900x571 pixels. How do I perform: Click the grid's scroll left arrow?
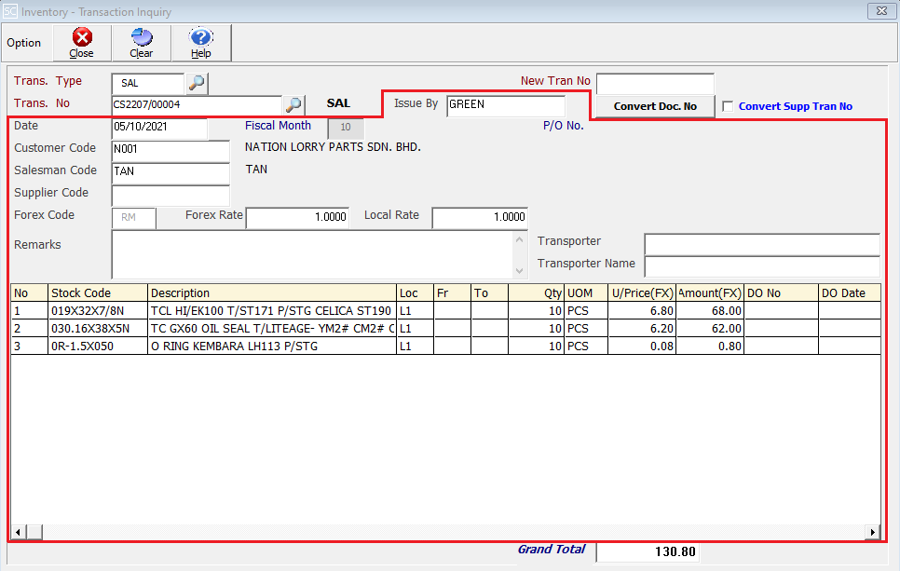click(x=19, y=532)
